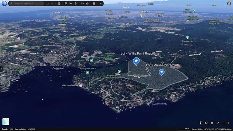Image resolution: width=233 pixels, height=131 pixels.
Task: Zoom in with the plus button
Action: click(x=229, y=123)
